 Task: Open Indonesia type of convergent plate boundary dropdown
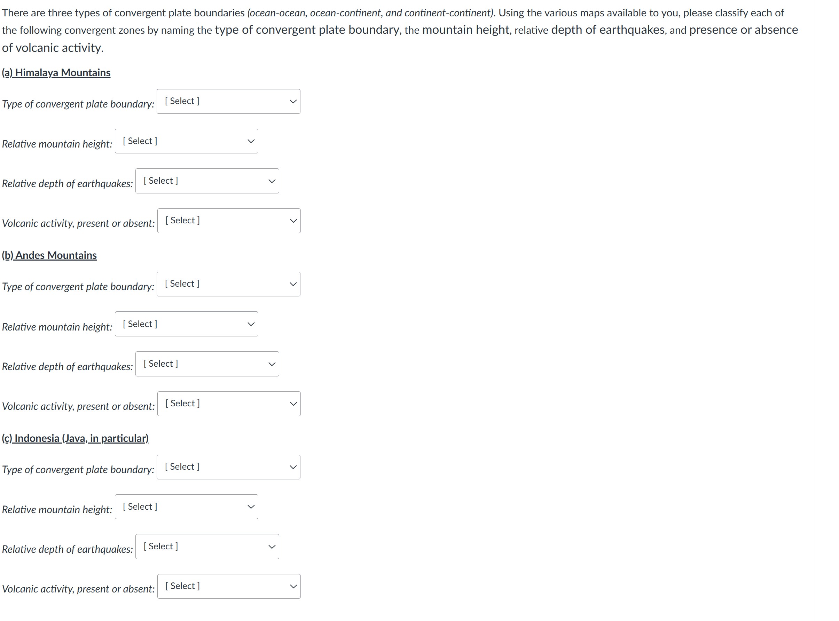click(x=228, y=467)
